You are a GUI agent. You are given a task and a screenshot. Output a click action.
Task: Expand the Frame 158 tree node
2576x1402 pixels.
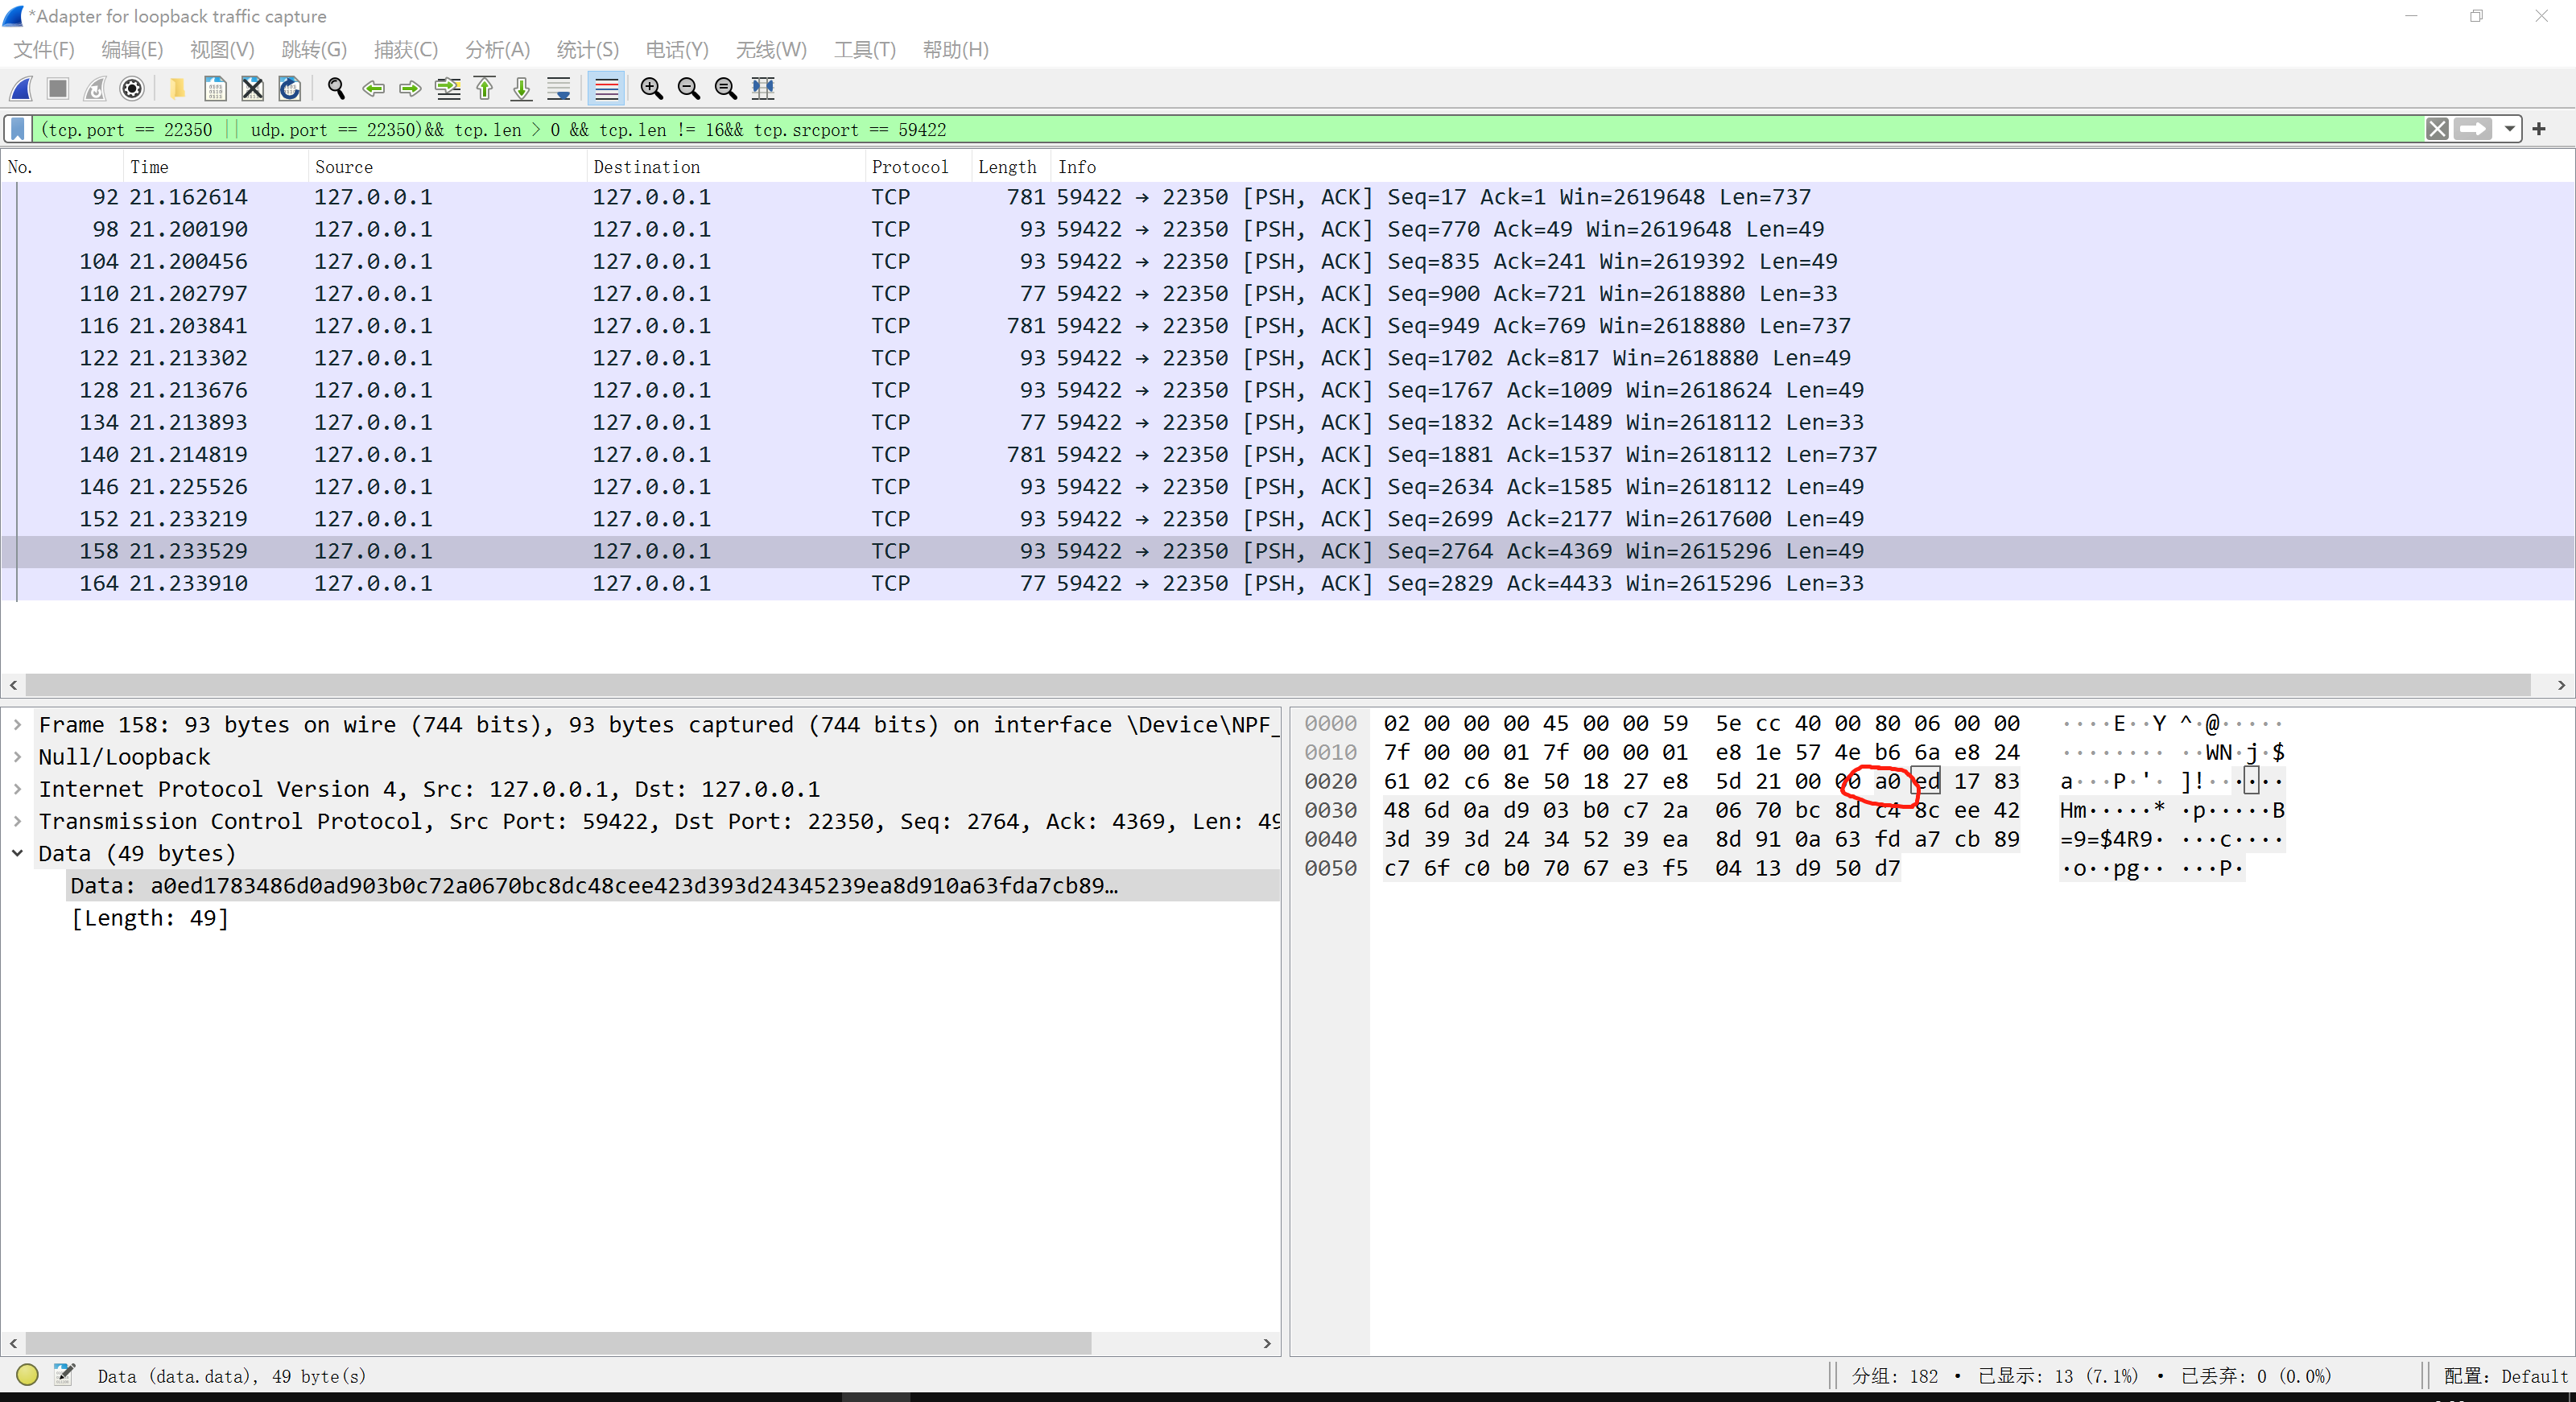click(x=17, y=725)
